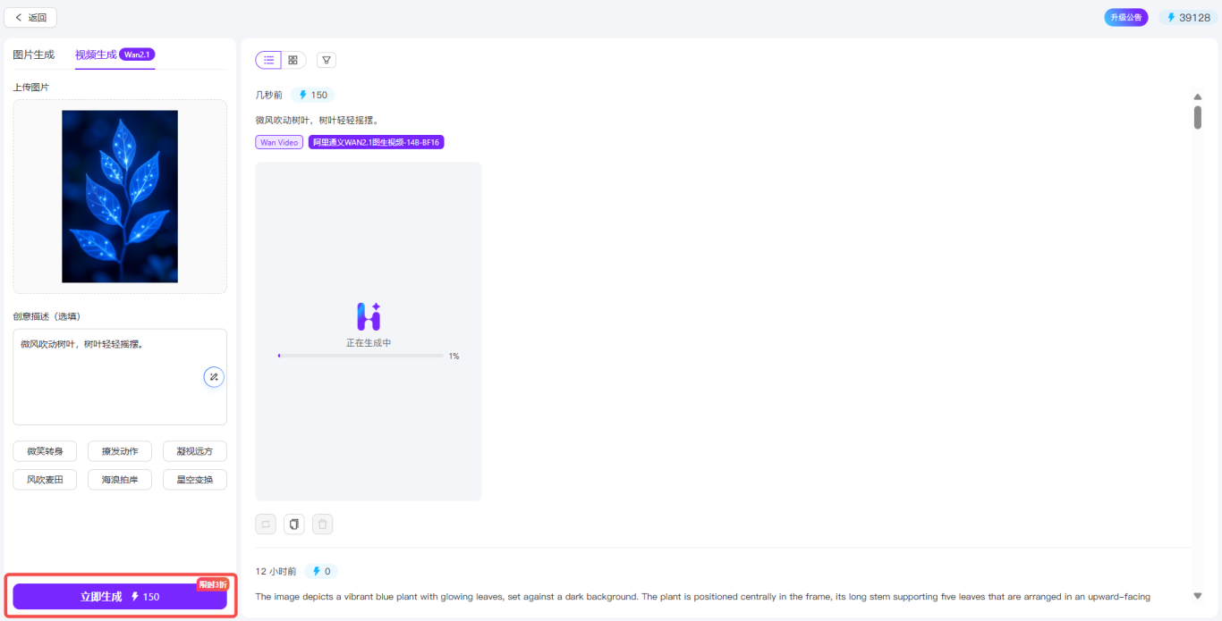
Task: Click the 立即生成 generate button
Action: coord(120,597)
